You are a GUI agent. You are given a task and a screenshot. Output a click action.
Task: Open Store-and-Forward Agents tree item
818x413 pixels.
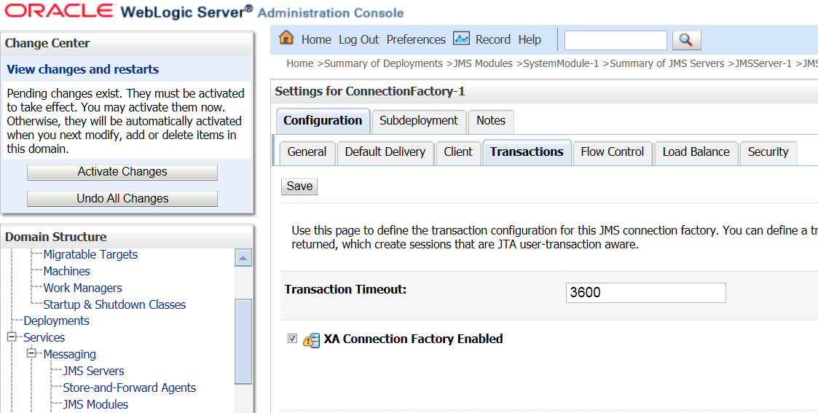130,388
